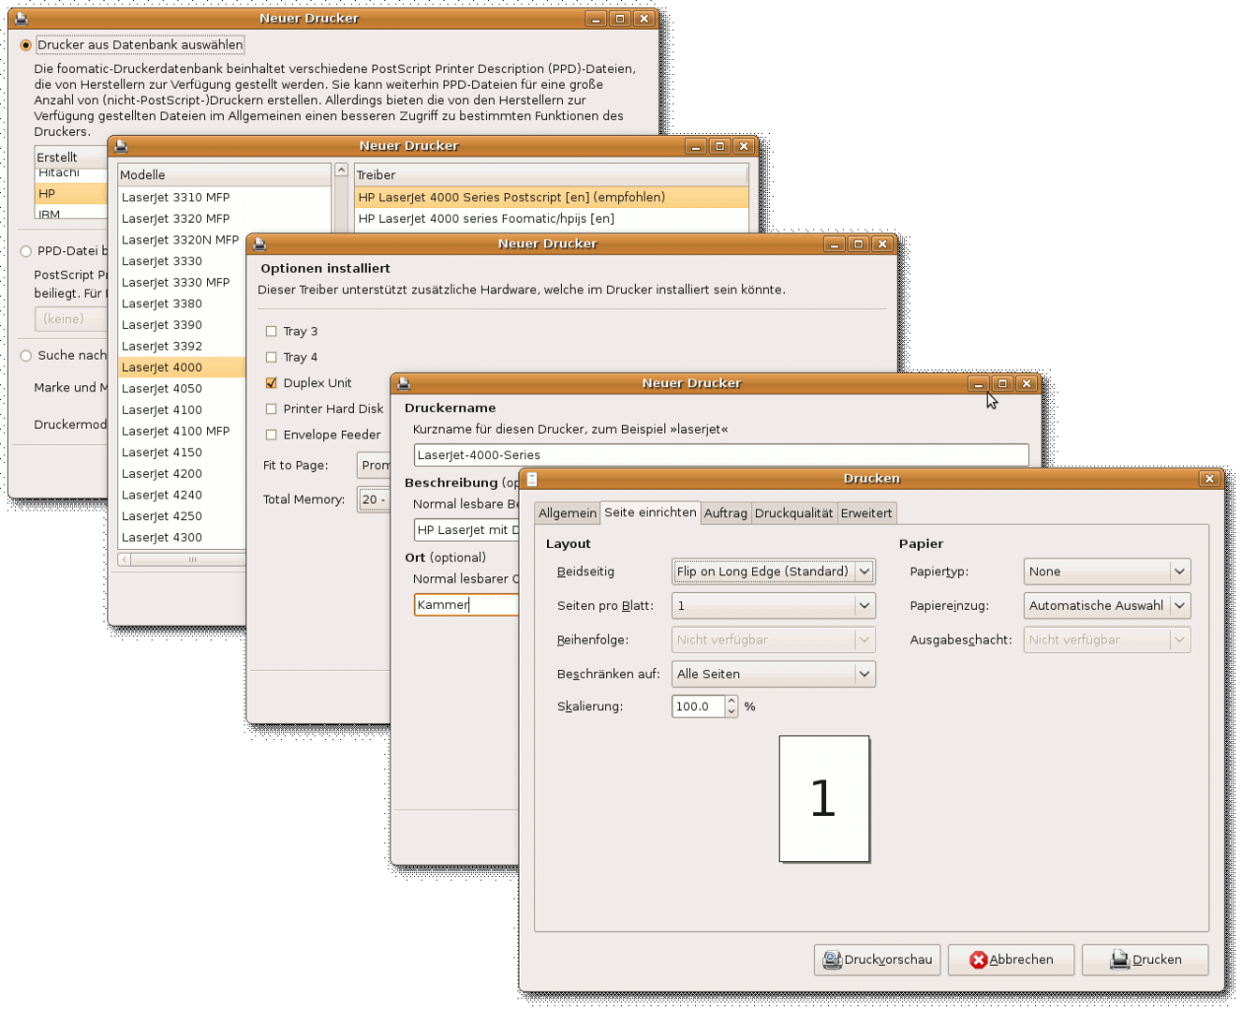1242x1009 pixels.
Task: Maximize the Druckername Neuer Drucker window
Action: [1002, 383]
